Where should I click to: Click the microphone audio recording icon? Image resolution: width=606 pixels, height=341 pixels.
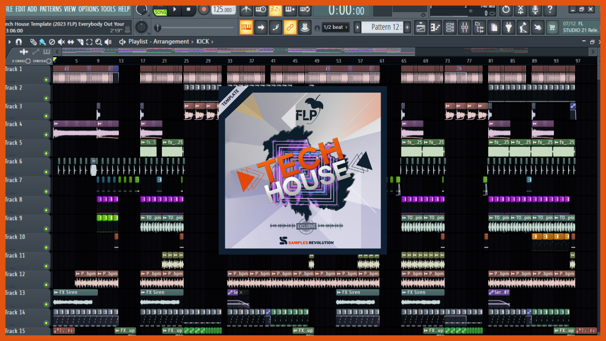(535, 9)
